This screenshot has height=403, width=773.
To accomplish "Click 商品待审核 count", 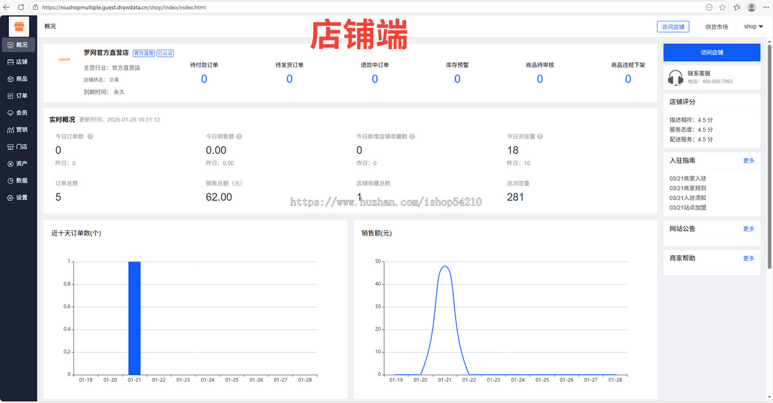I will point(540,79).
